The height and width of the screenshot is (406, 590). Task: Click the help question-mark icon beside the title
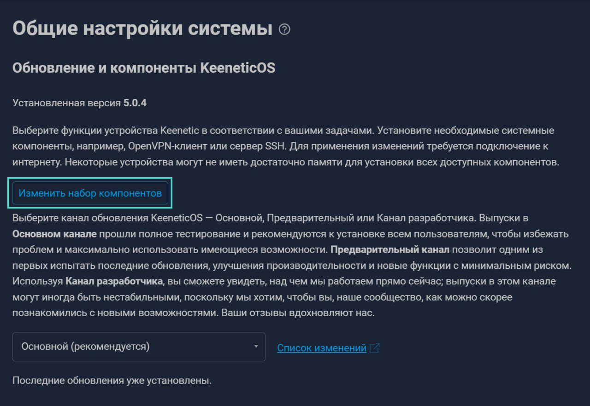point(285,30)
